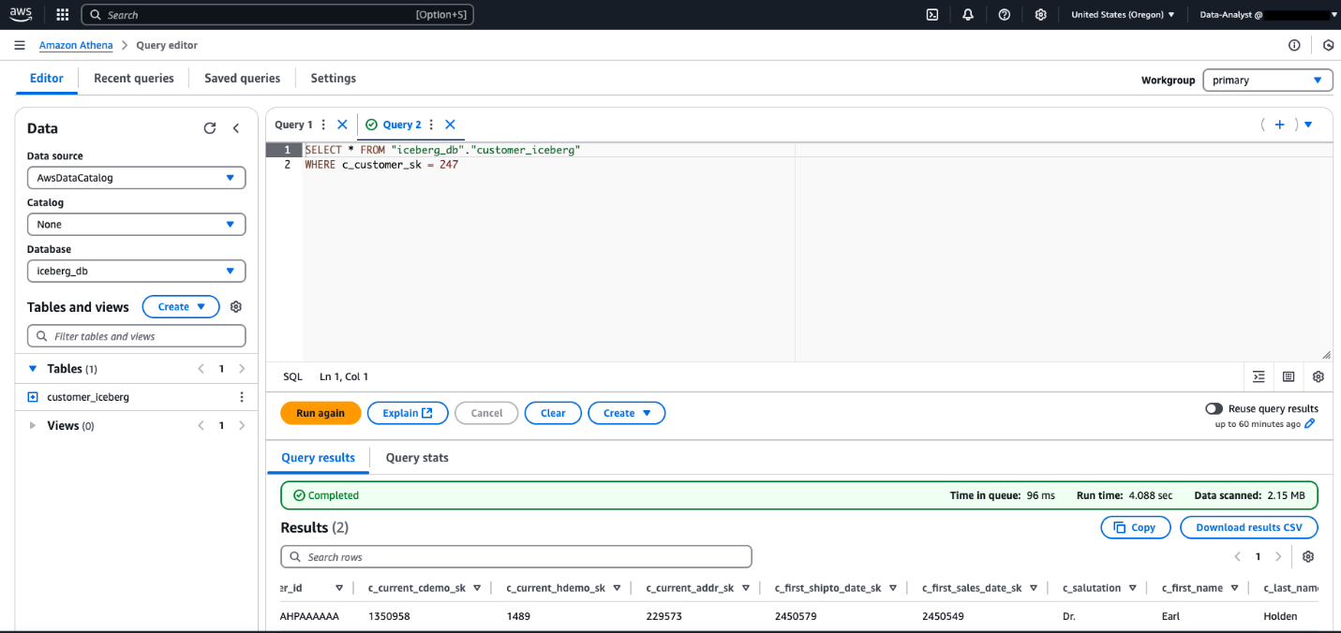Open the AWS console home logo

click(x=22, y=14)
